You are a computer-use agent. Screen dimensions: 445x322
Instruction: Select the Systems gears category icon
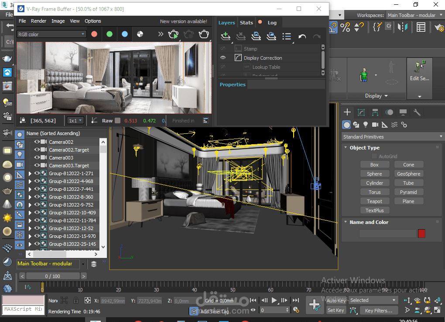pos(404,125)
